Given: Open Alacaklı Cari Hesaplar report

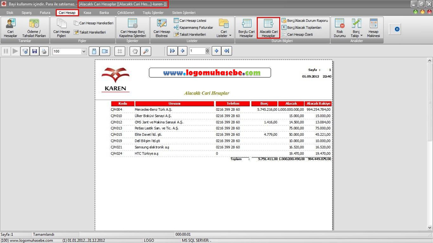Looking at the screenshot, I should tap(268, 28).
